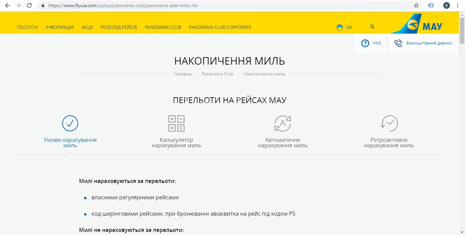Bookmark page with the star icon
Screen dimensions: 465x235
click(x=416, y=5)
